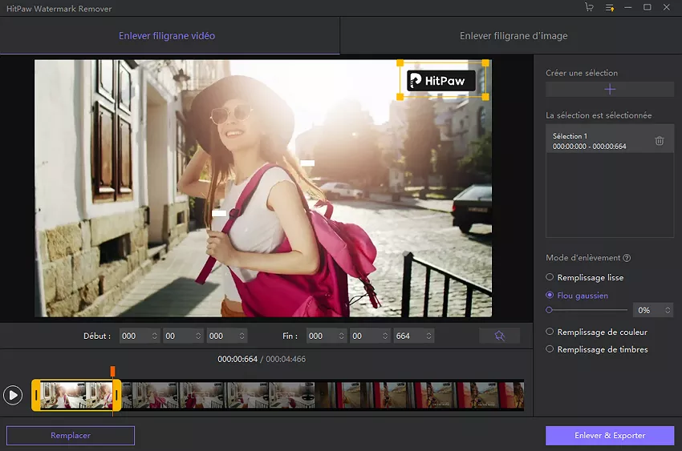Step the Fin 664 field arrows
Viewport: 682px width, 451px height.
(x=429, y=336)
